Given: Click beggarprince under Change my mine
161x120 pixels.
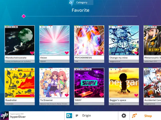Looking at the screenshot, I should 115,61.
